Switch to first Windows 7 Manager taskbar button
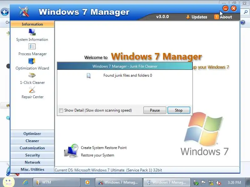 (x=118, y=182)
